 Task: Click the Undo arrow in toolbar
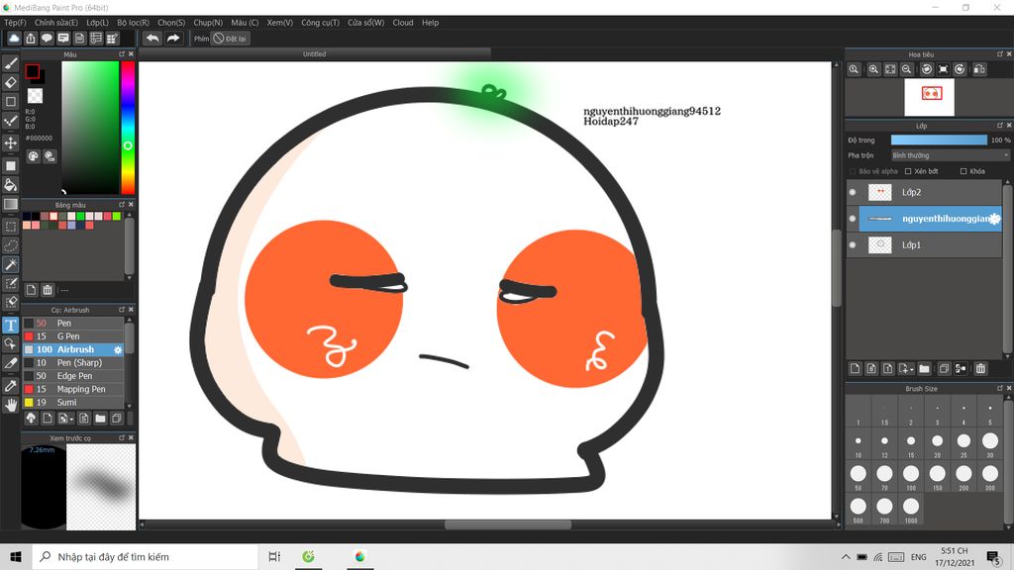click(x=152, y=39)
